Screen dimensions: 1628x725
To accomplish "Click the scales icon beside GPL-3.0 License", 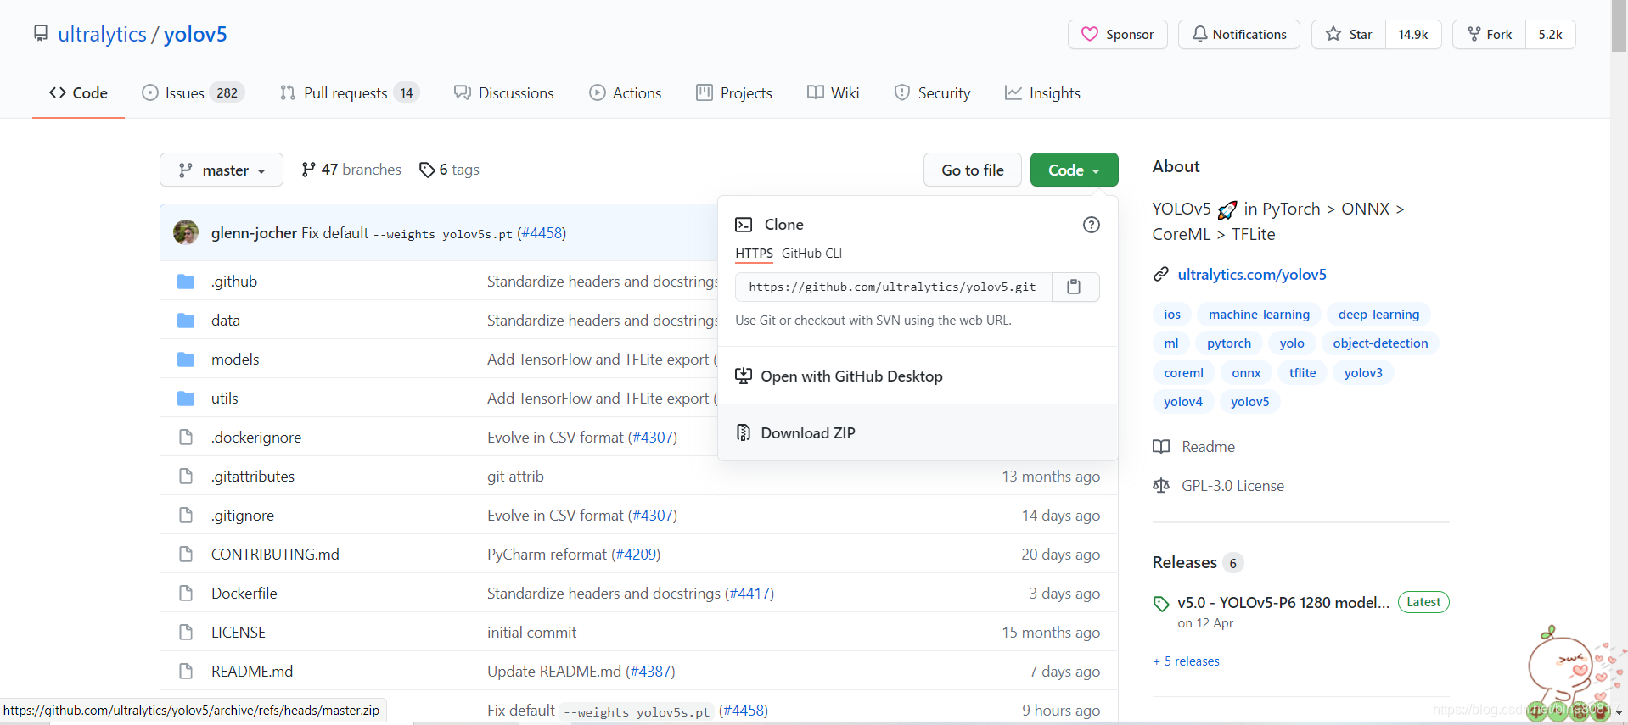I will (1161, 486).
